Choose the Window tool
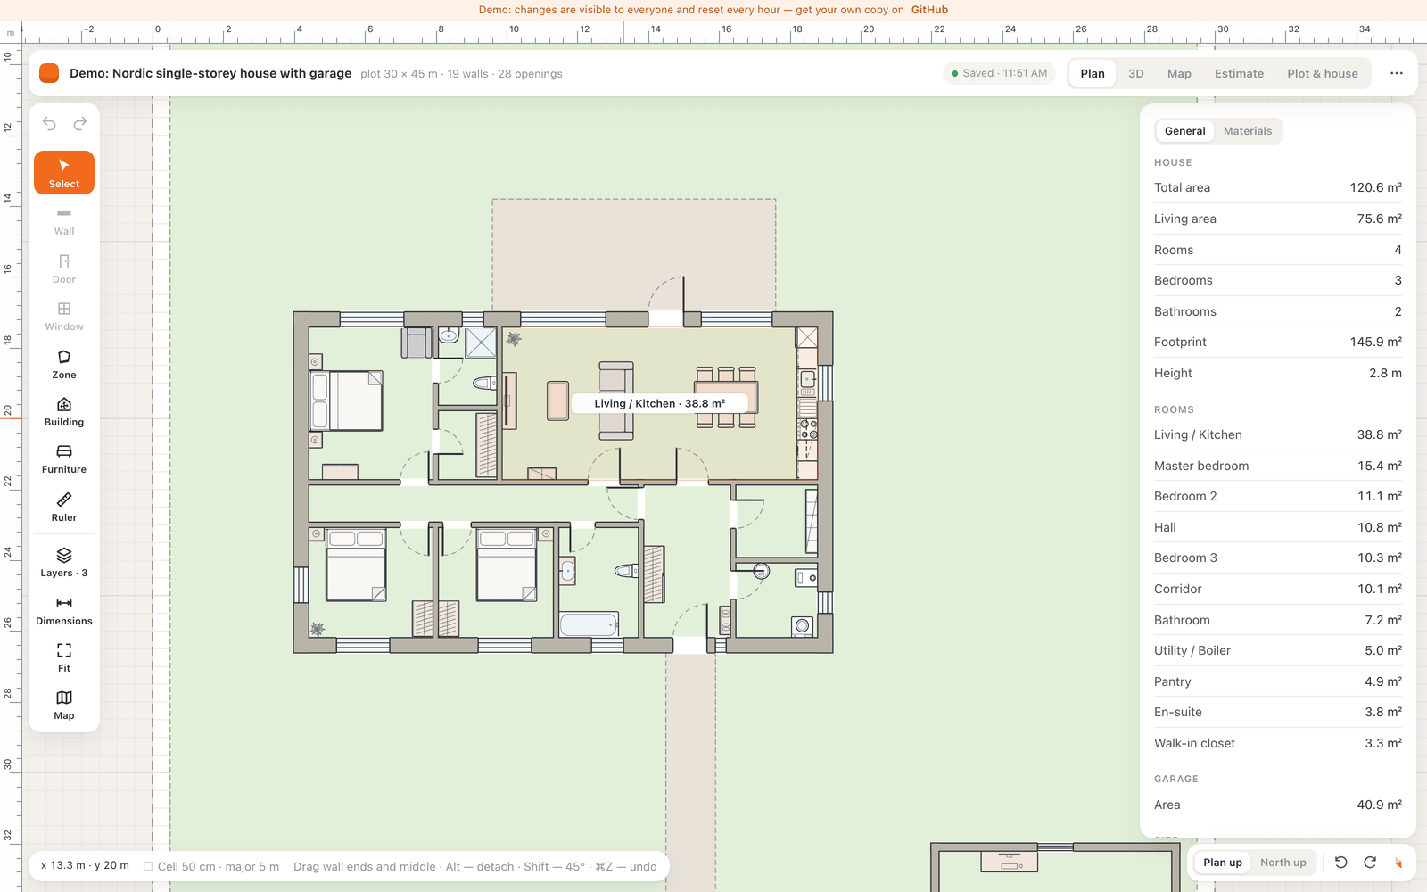The height and width of the screenshot is (892, 1427). click(64, 317)
